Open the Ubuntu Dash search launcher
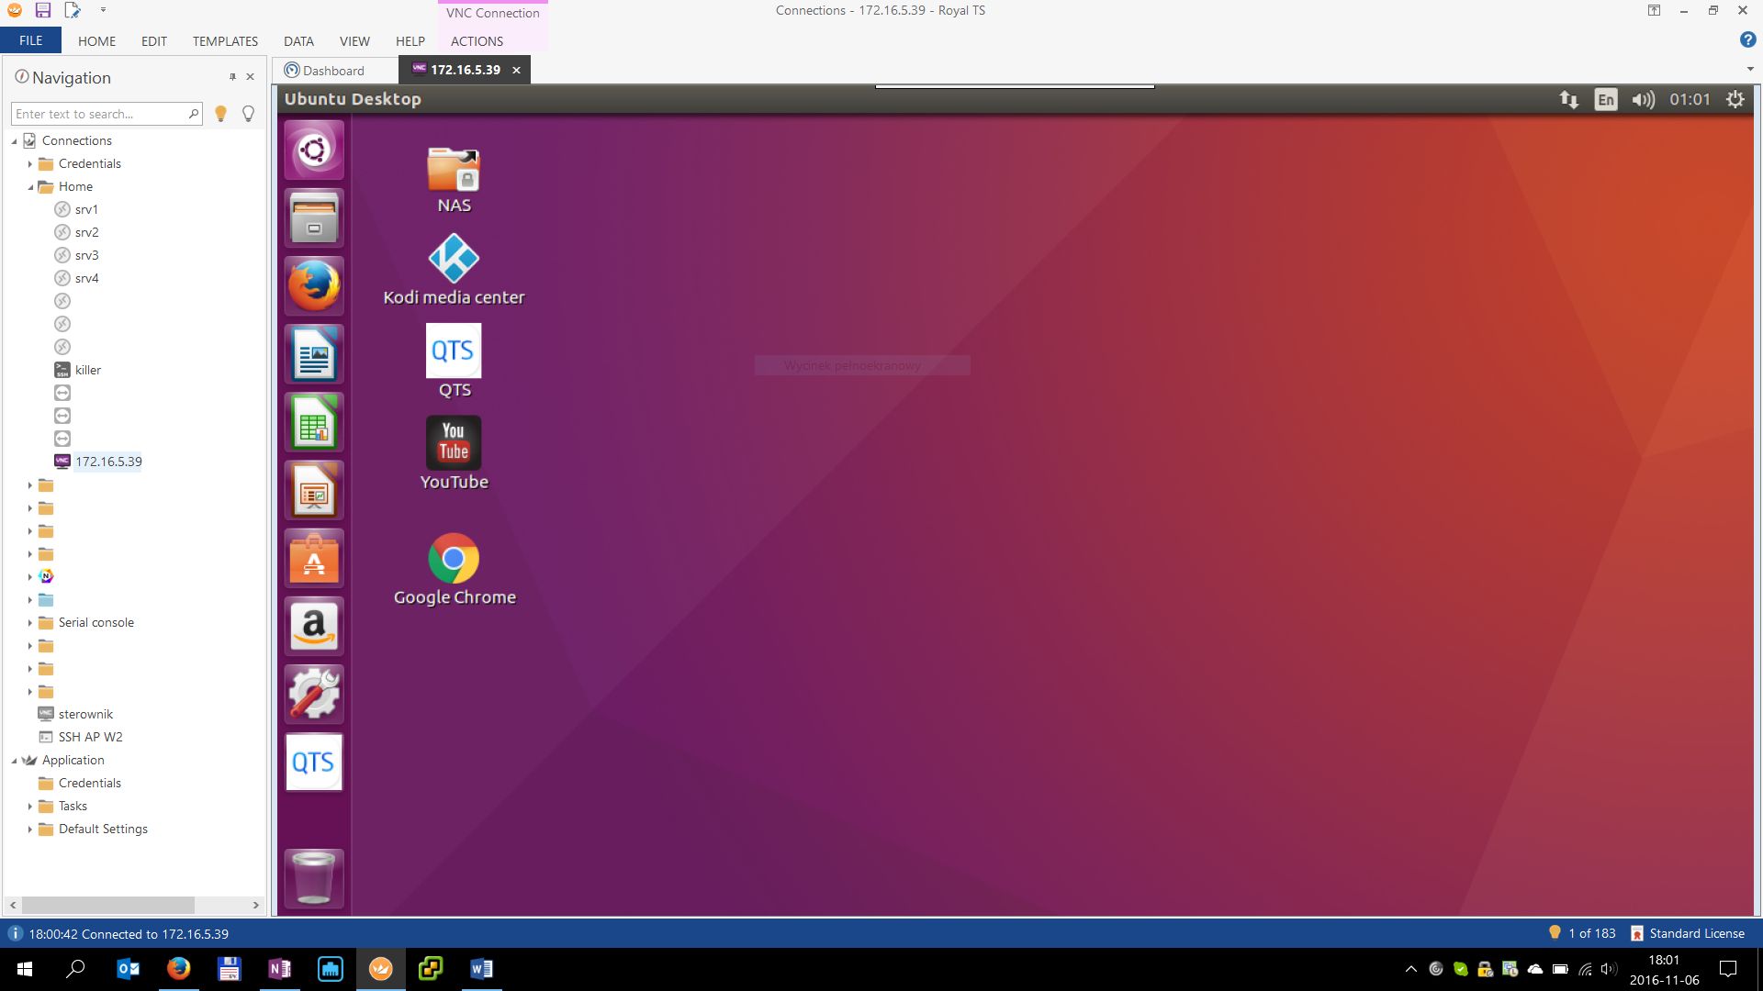 (x=314, y=150)
